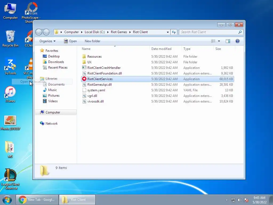Open the Organize dropdown menu

tap(47, 41)
